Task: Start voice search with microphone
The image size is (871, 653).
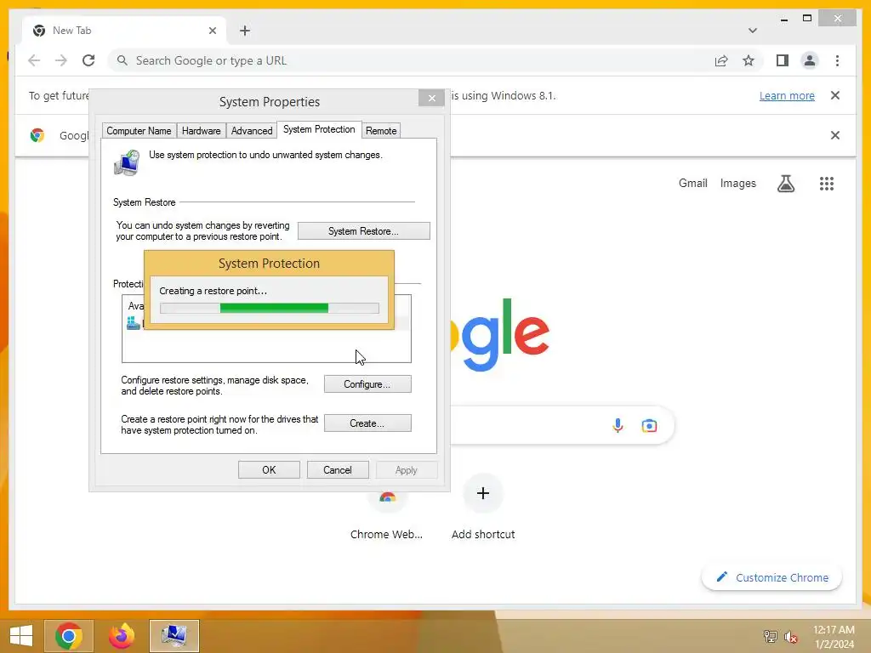Action: pyautogui.click(x=618, y=425)
